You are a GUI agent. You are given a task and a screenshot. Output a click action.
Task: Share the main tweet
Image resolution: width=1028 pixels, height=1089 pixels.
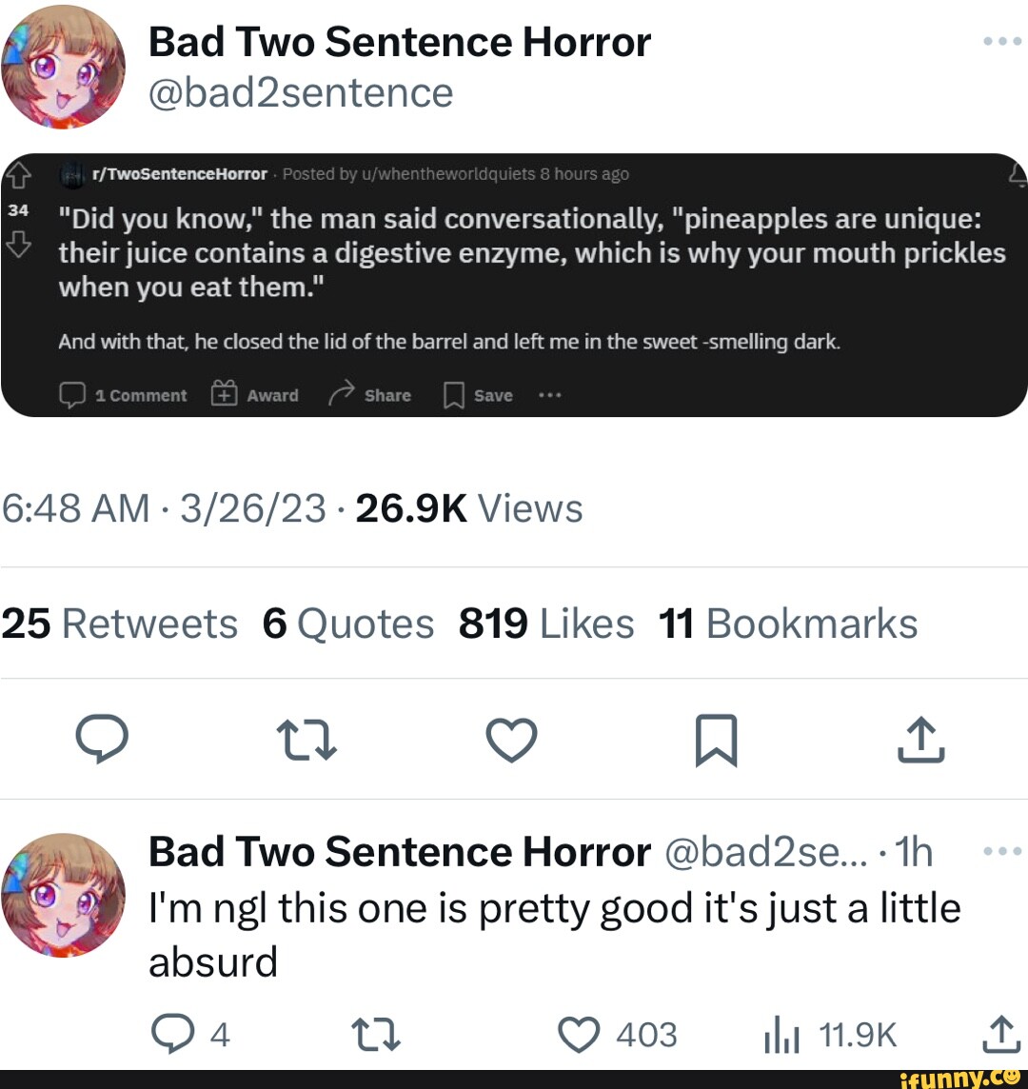click(x=920, y=742)
